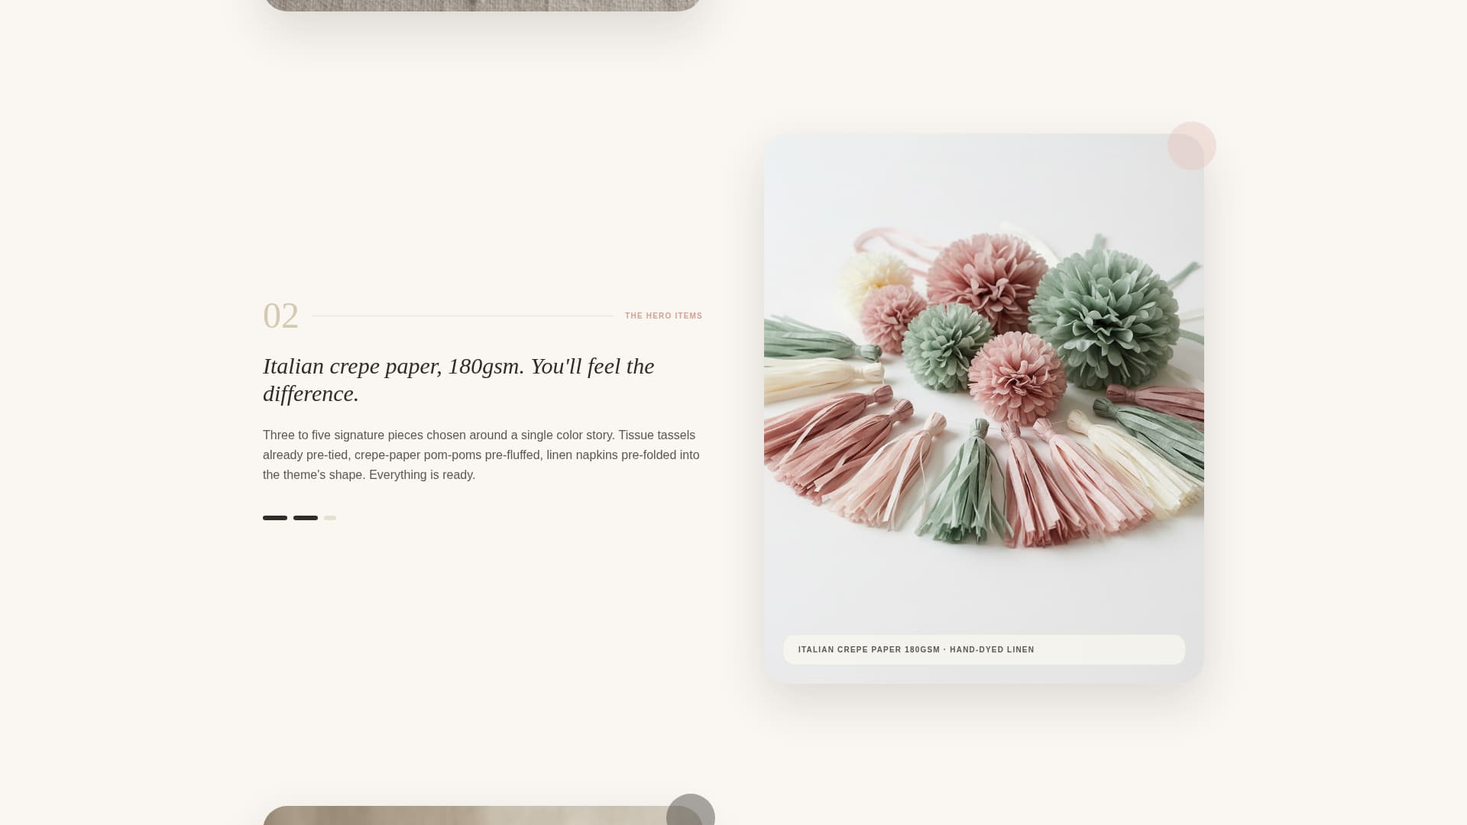Click the '02' section number

click(280, 315)
